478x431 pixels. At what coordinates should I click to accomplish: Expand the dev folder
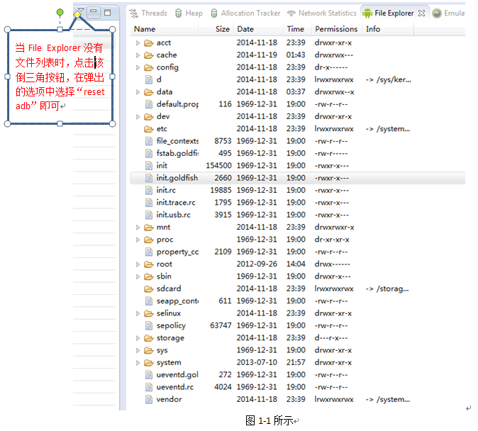(138, 117)
